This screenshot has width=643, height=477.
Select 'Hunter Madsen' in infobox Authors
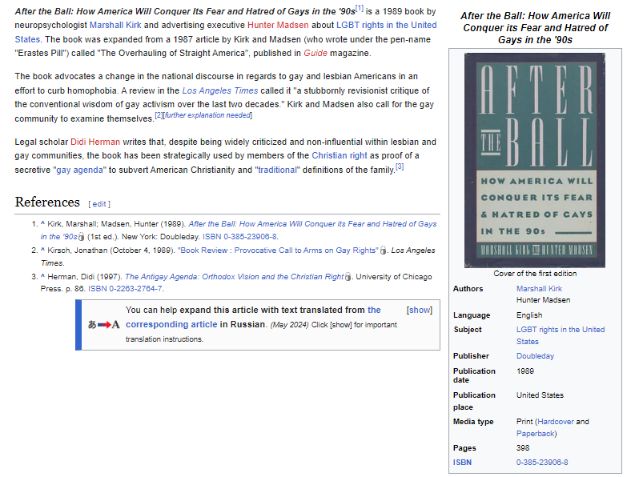tap(543, 300)
